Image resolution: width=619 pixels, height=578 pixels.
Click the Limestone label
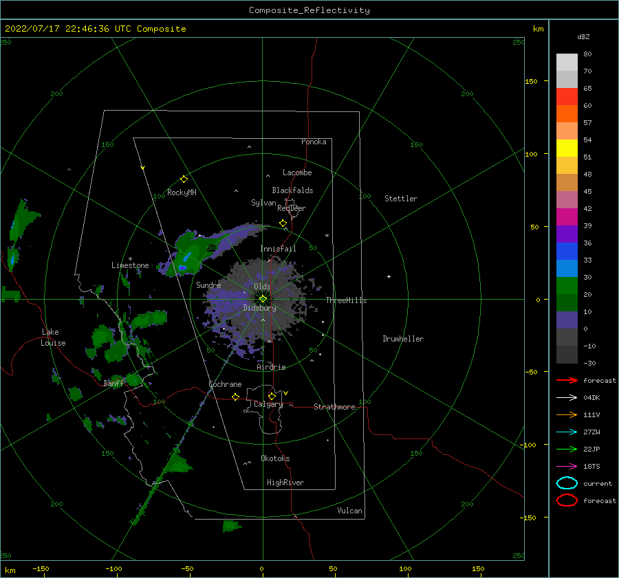coord(130,265)
